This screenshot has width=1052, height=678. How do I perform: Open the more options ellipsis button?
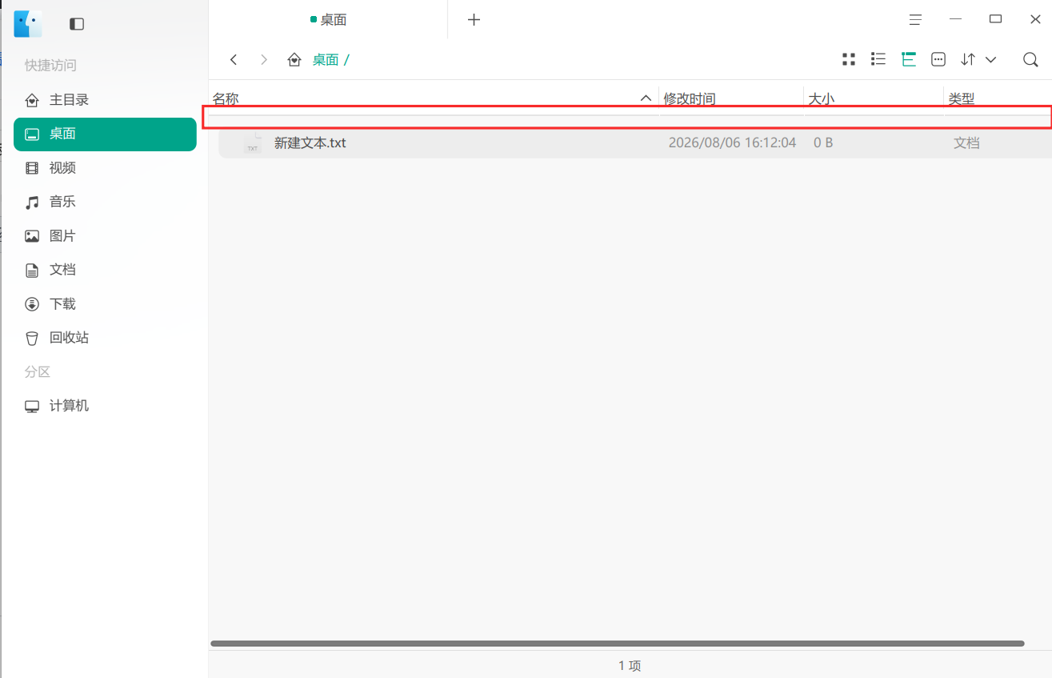pyautogui.click(x=938, y=59)
